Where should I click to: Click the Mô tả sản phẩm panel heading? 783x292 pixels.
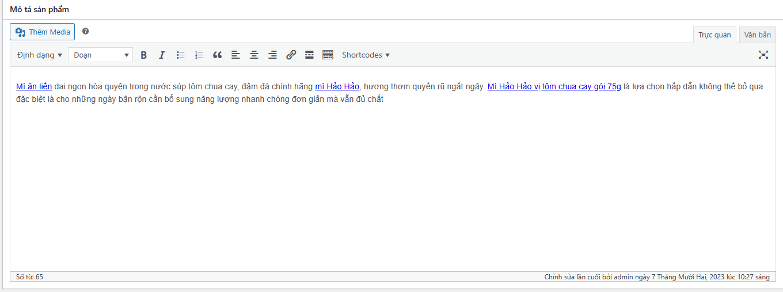tap(39, 10)
